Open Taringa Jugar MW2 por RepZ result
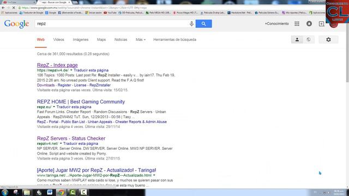This screenshot has height=196, width=349. [x=97, y=170]
